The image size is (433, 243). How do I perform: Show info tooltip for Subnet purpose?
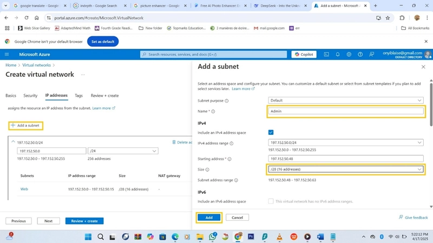[226, 101]
